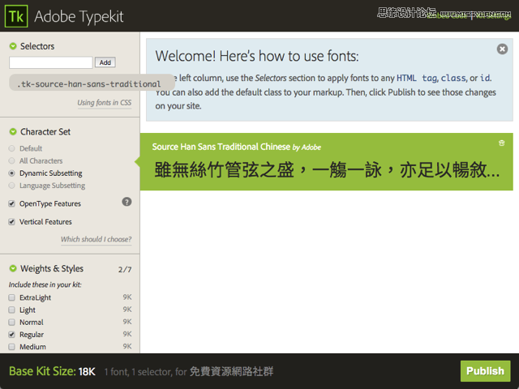The image size is (519, 389).
Task: Click the Add selector button
Action: tap(105, 62)
